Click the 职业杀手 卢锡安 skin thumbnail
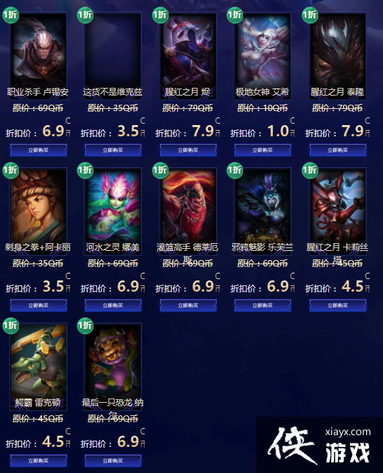Screen dimensions: 383x473 point(38,56)
